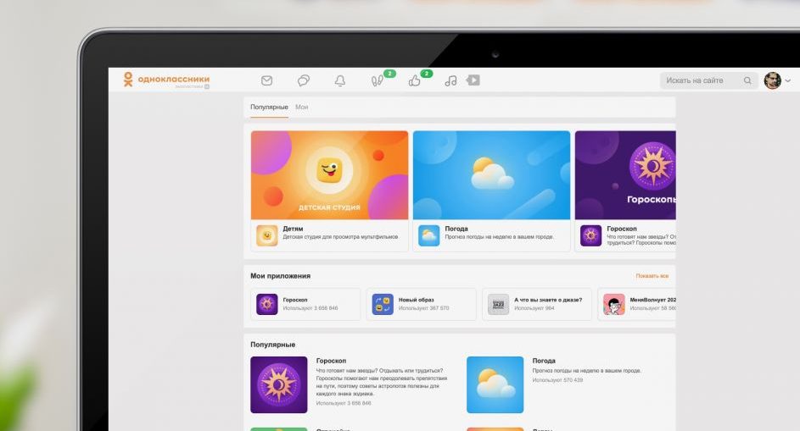The height and width of the screenshot is (431, 800).
Task: Click small Погода icon under the banner
Action: (x=428, y=236)
